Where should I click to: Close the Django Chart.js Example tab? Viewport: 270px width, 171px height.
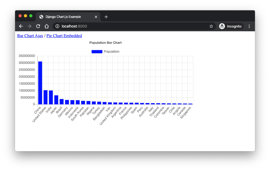coord(96,17)
